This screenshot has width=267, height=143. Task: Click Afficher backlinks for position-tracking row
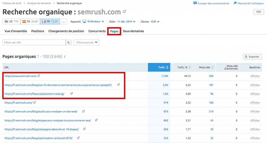click(x=255, y=94)
